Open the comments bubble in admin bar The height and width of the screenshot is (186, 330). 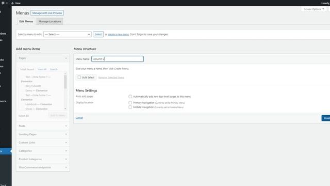coord(4,3)
